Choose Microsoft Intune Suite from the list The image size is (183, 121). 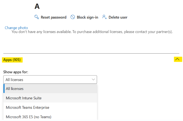coord(50,98)
